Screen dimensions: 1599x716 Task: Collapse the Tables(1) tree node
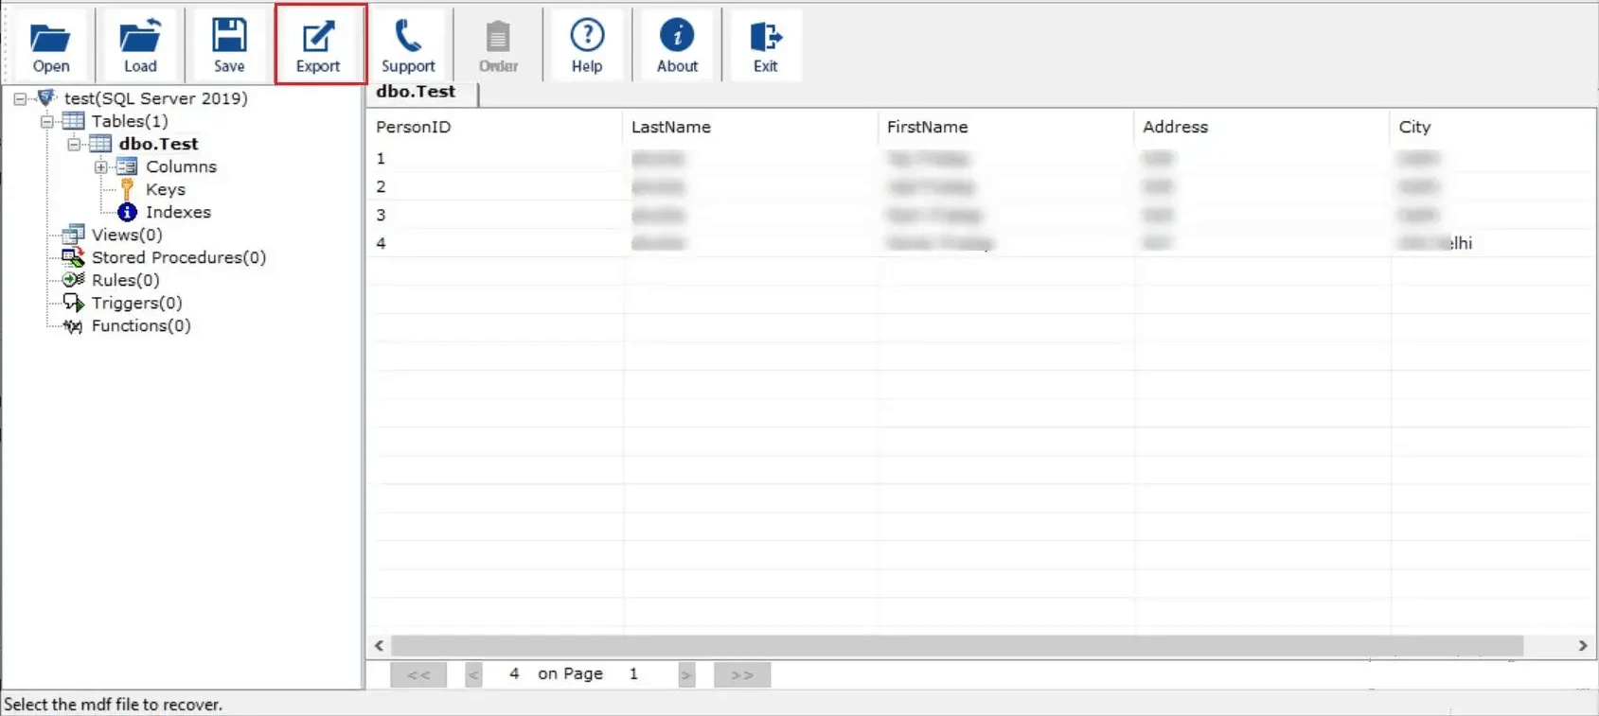coord(46,121)
